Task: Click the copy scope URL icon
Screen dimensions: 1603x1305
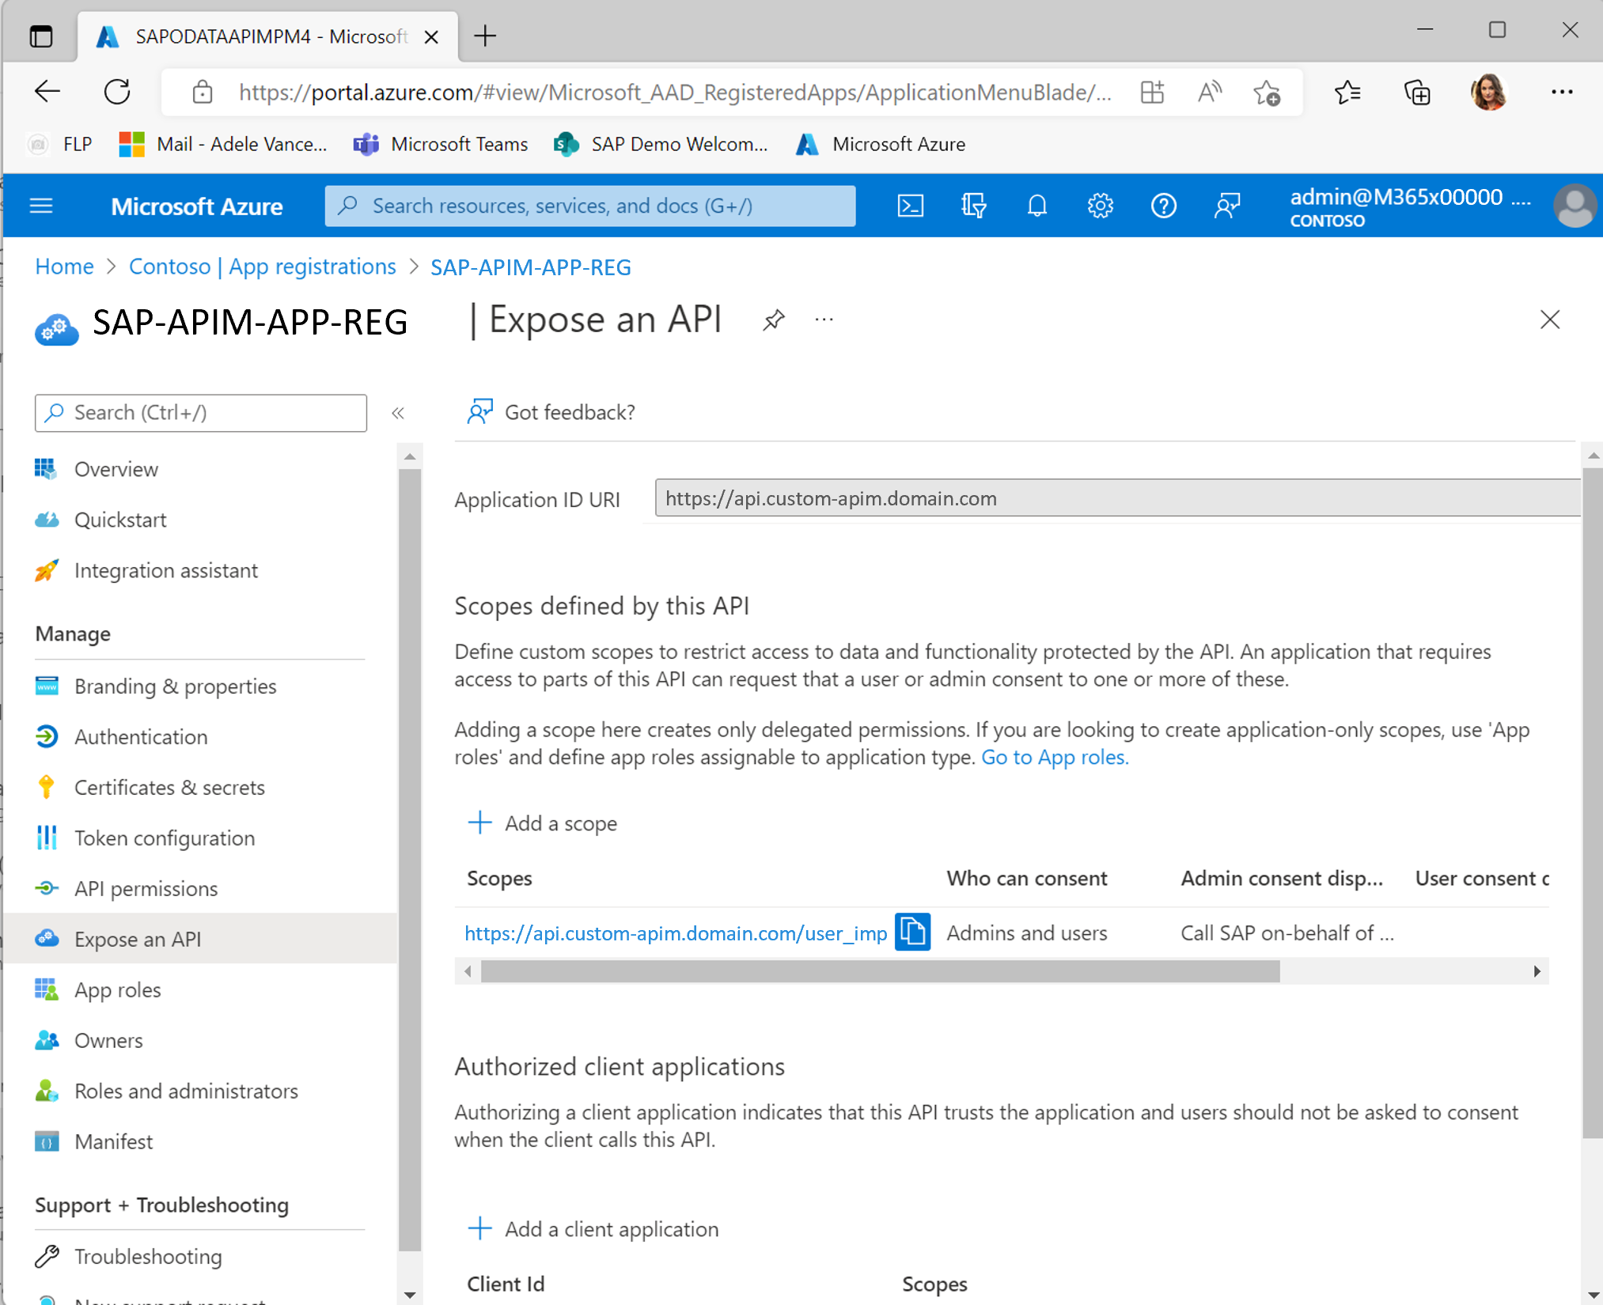Action: [911, 931]
